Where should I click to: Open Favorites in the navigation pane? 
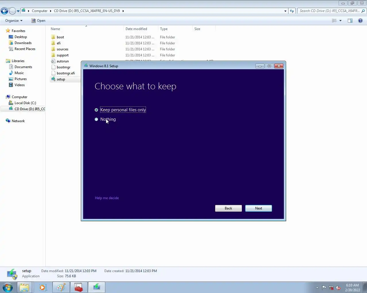point(18,31)
